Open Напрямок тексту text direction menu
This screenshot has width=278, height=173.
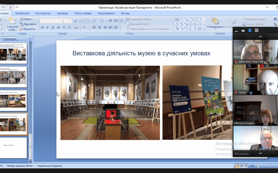[140, 19]
